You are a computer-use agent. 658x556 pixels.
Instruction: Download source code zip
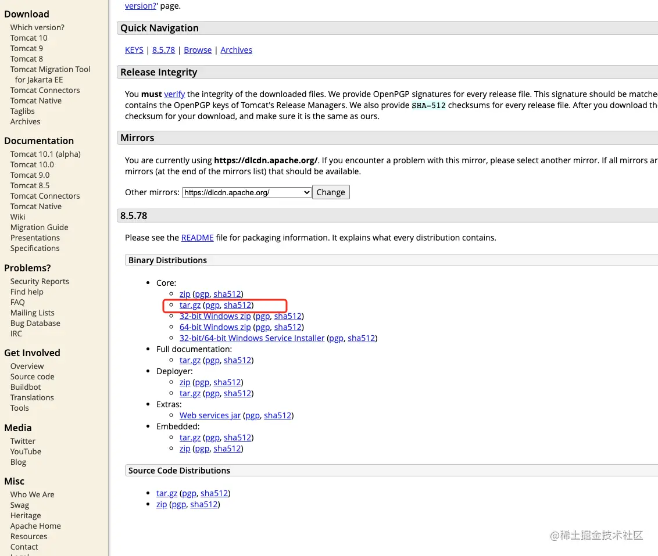[x=162, y=504]
